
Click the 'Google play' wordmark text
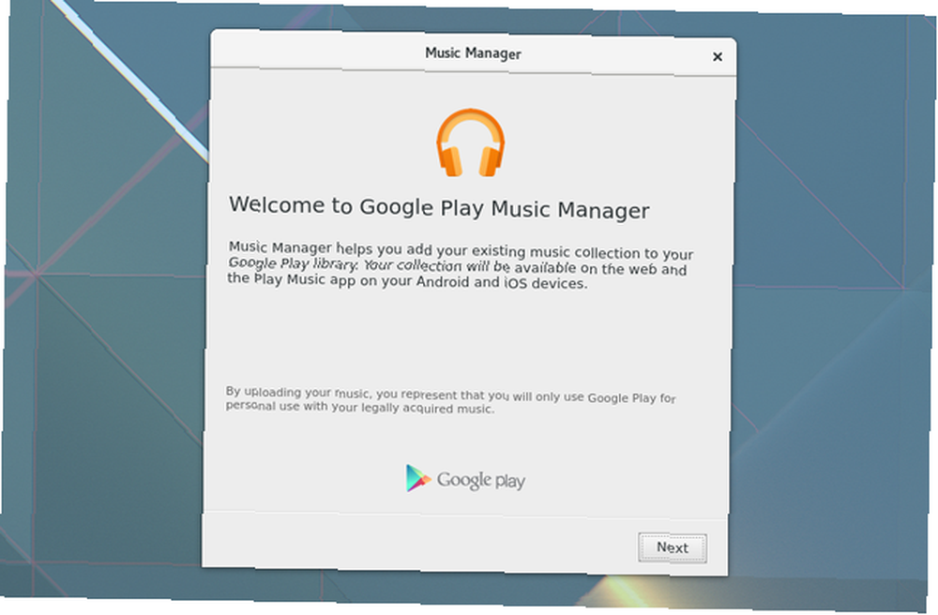pos(481,480)
